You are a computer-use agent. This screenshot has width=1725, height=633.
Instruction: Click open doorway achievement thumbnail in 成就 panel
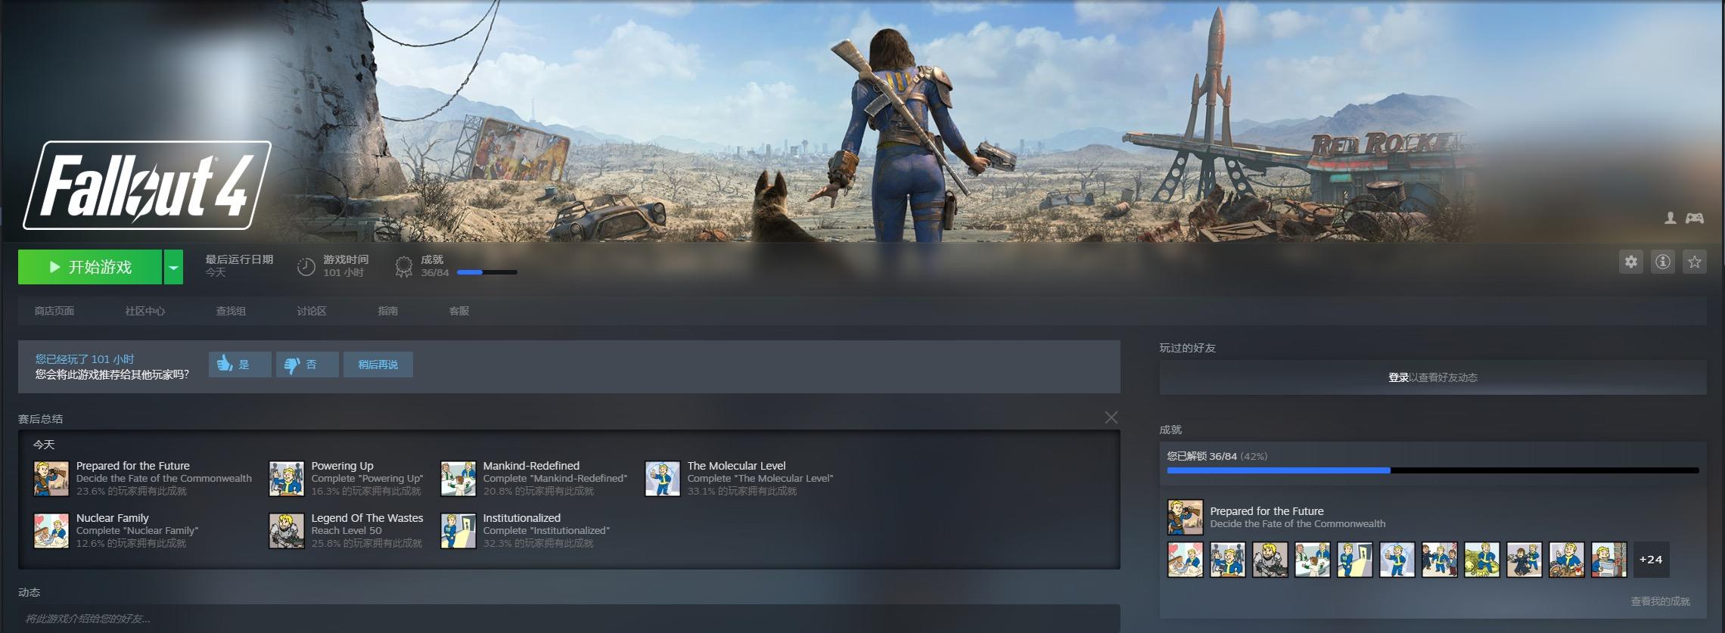coord(1355,560)
